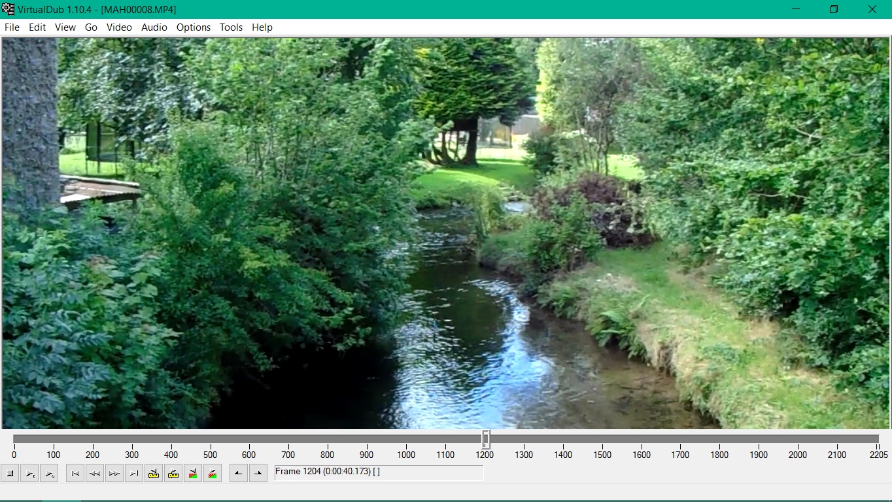Click the timeline slider handle at frame 1204
Screen dimensions: 892x503
[x=486, y=439]
